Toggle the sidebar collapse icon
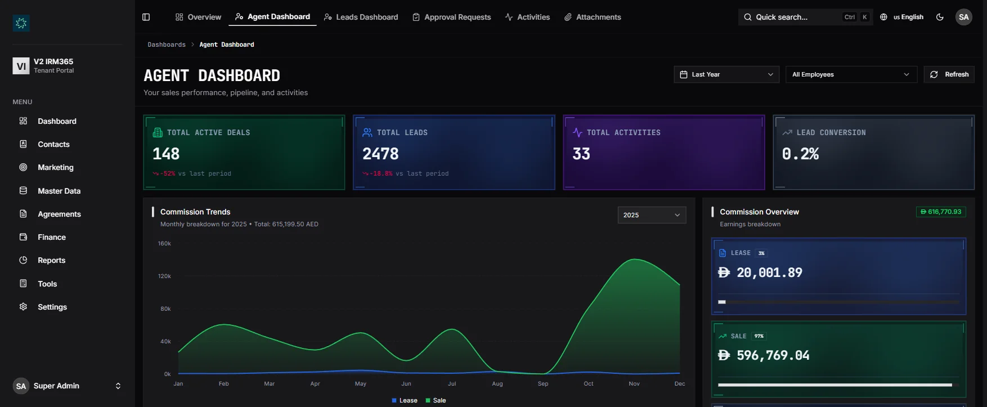Viewport: 987px width, 407px height. coord(146,17)
